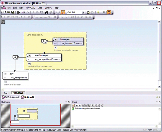This screenshot has width=162, height=132.
Task: Open the File menu
Action: click(9, 8)
